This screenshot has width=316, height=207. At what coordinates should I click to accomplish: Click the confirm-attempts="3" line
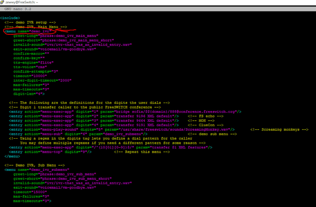pos(36,71)
